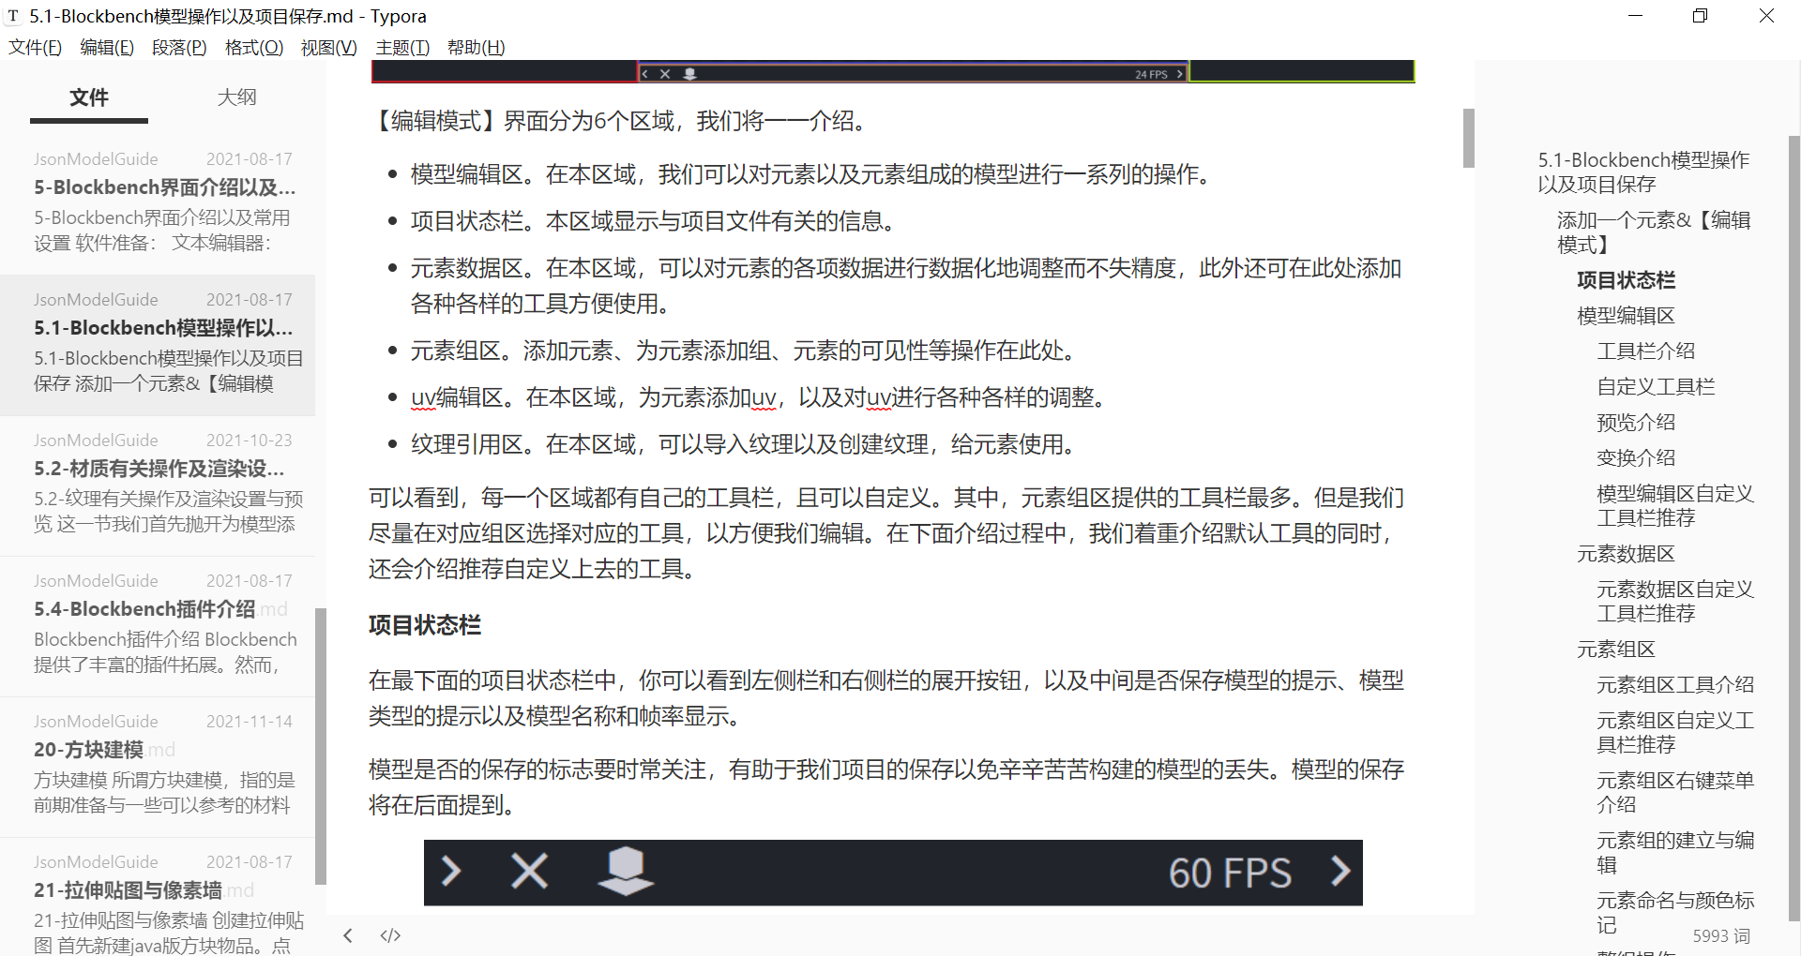Open file 21-拉伸贴图与像素墙

pyautogui.click(x=158, y=898)
